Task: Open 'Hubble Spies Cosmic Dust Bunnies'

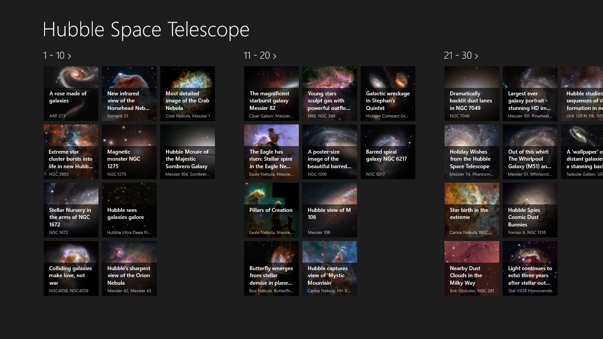Action: point(530,210)
